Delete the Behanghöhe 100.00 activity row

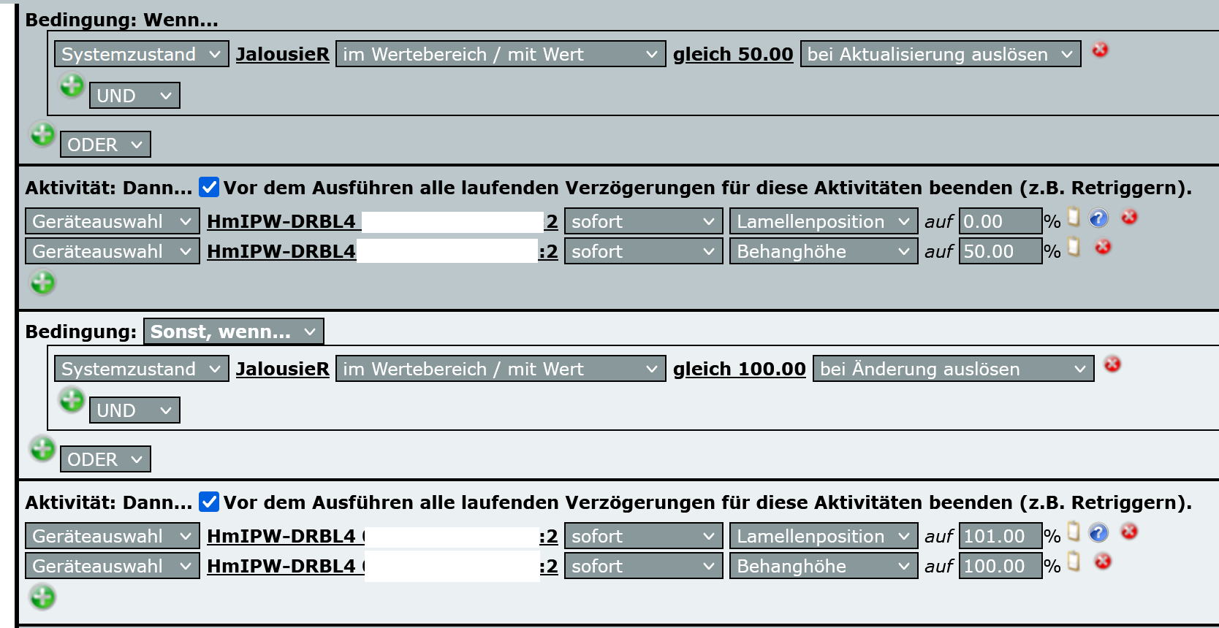tap(1103, 561)
